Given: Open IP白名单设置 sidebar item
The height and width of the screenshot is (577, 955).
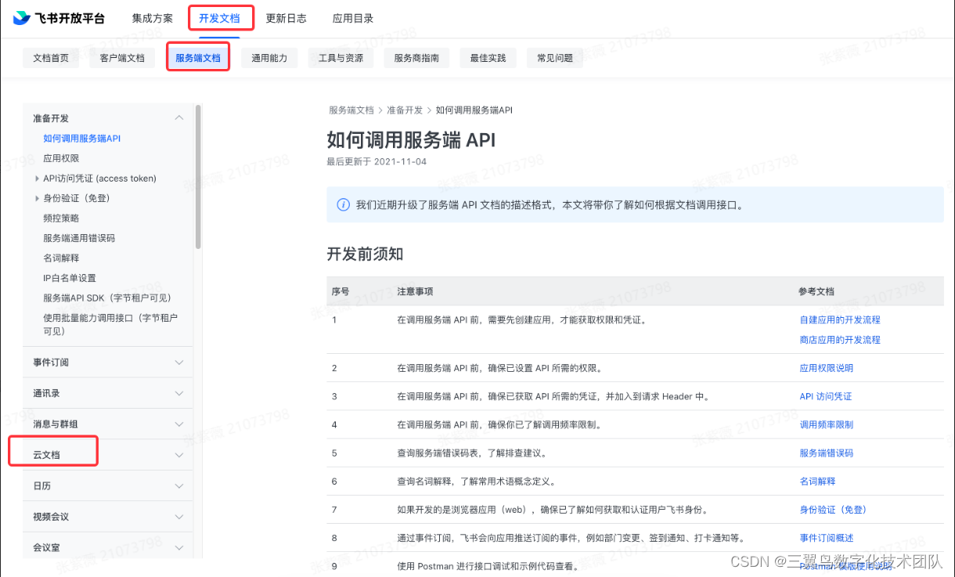Looking at the screenshot, I should [x=70, y=278].
